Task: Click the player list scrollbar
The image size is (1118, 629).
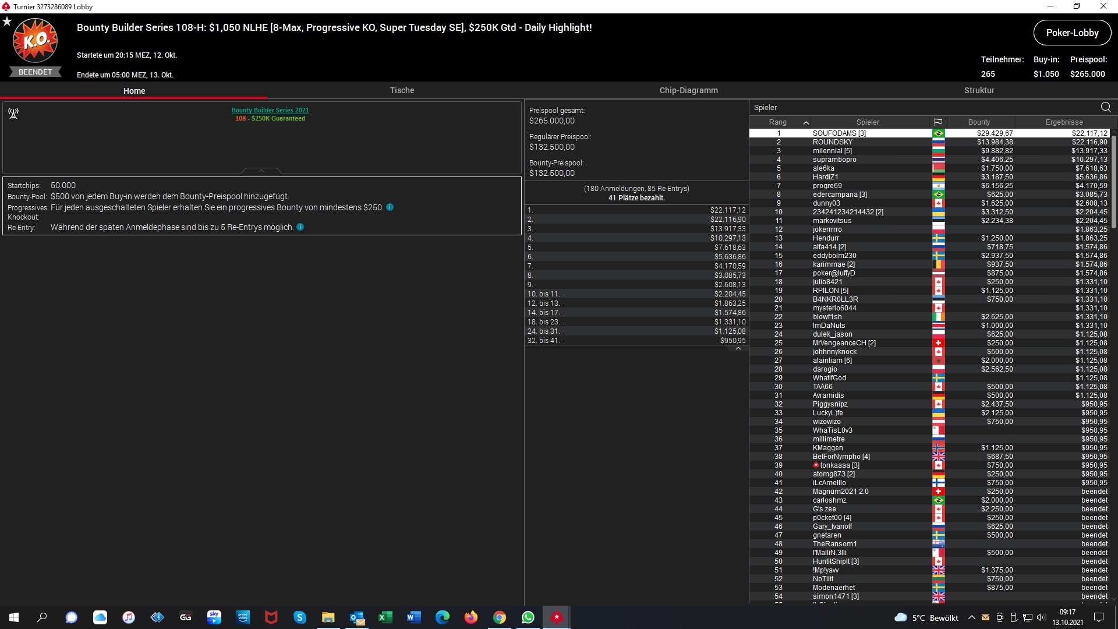Action: pyautogui.click(x=1113, y=181)
